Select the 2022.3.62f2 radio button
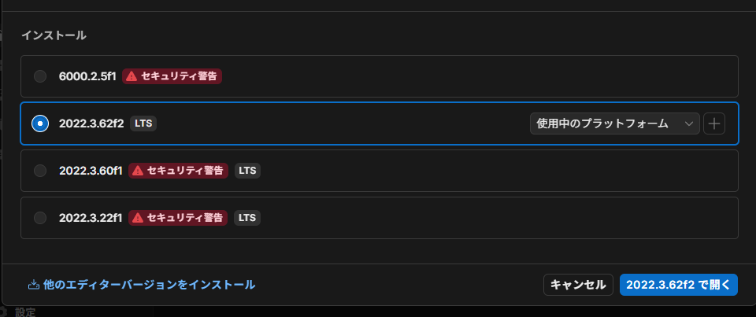 pos(40,123)
